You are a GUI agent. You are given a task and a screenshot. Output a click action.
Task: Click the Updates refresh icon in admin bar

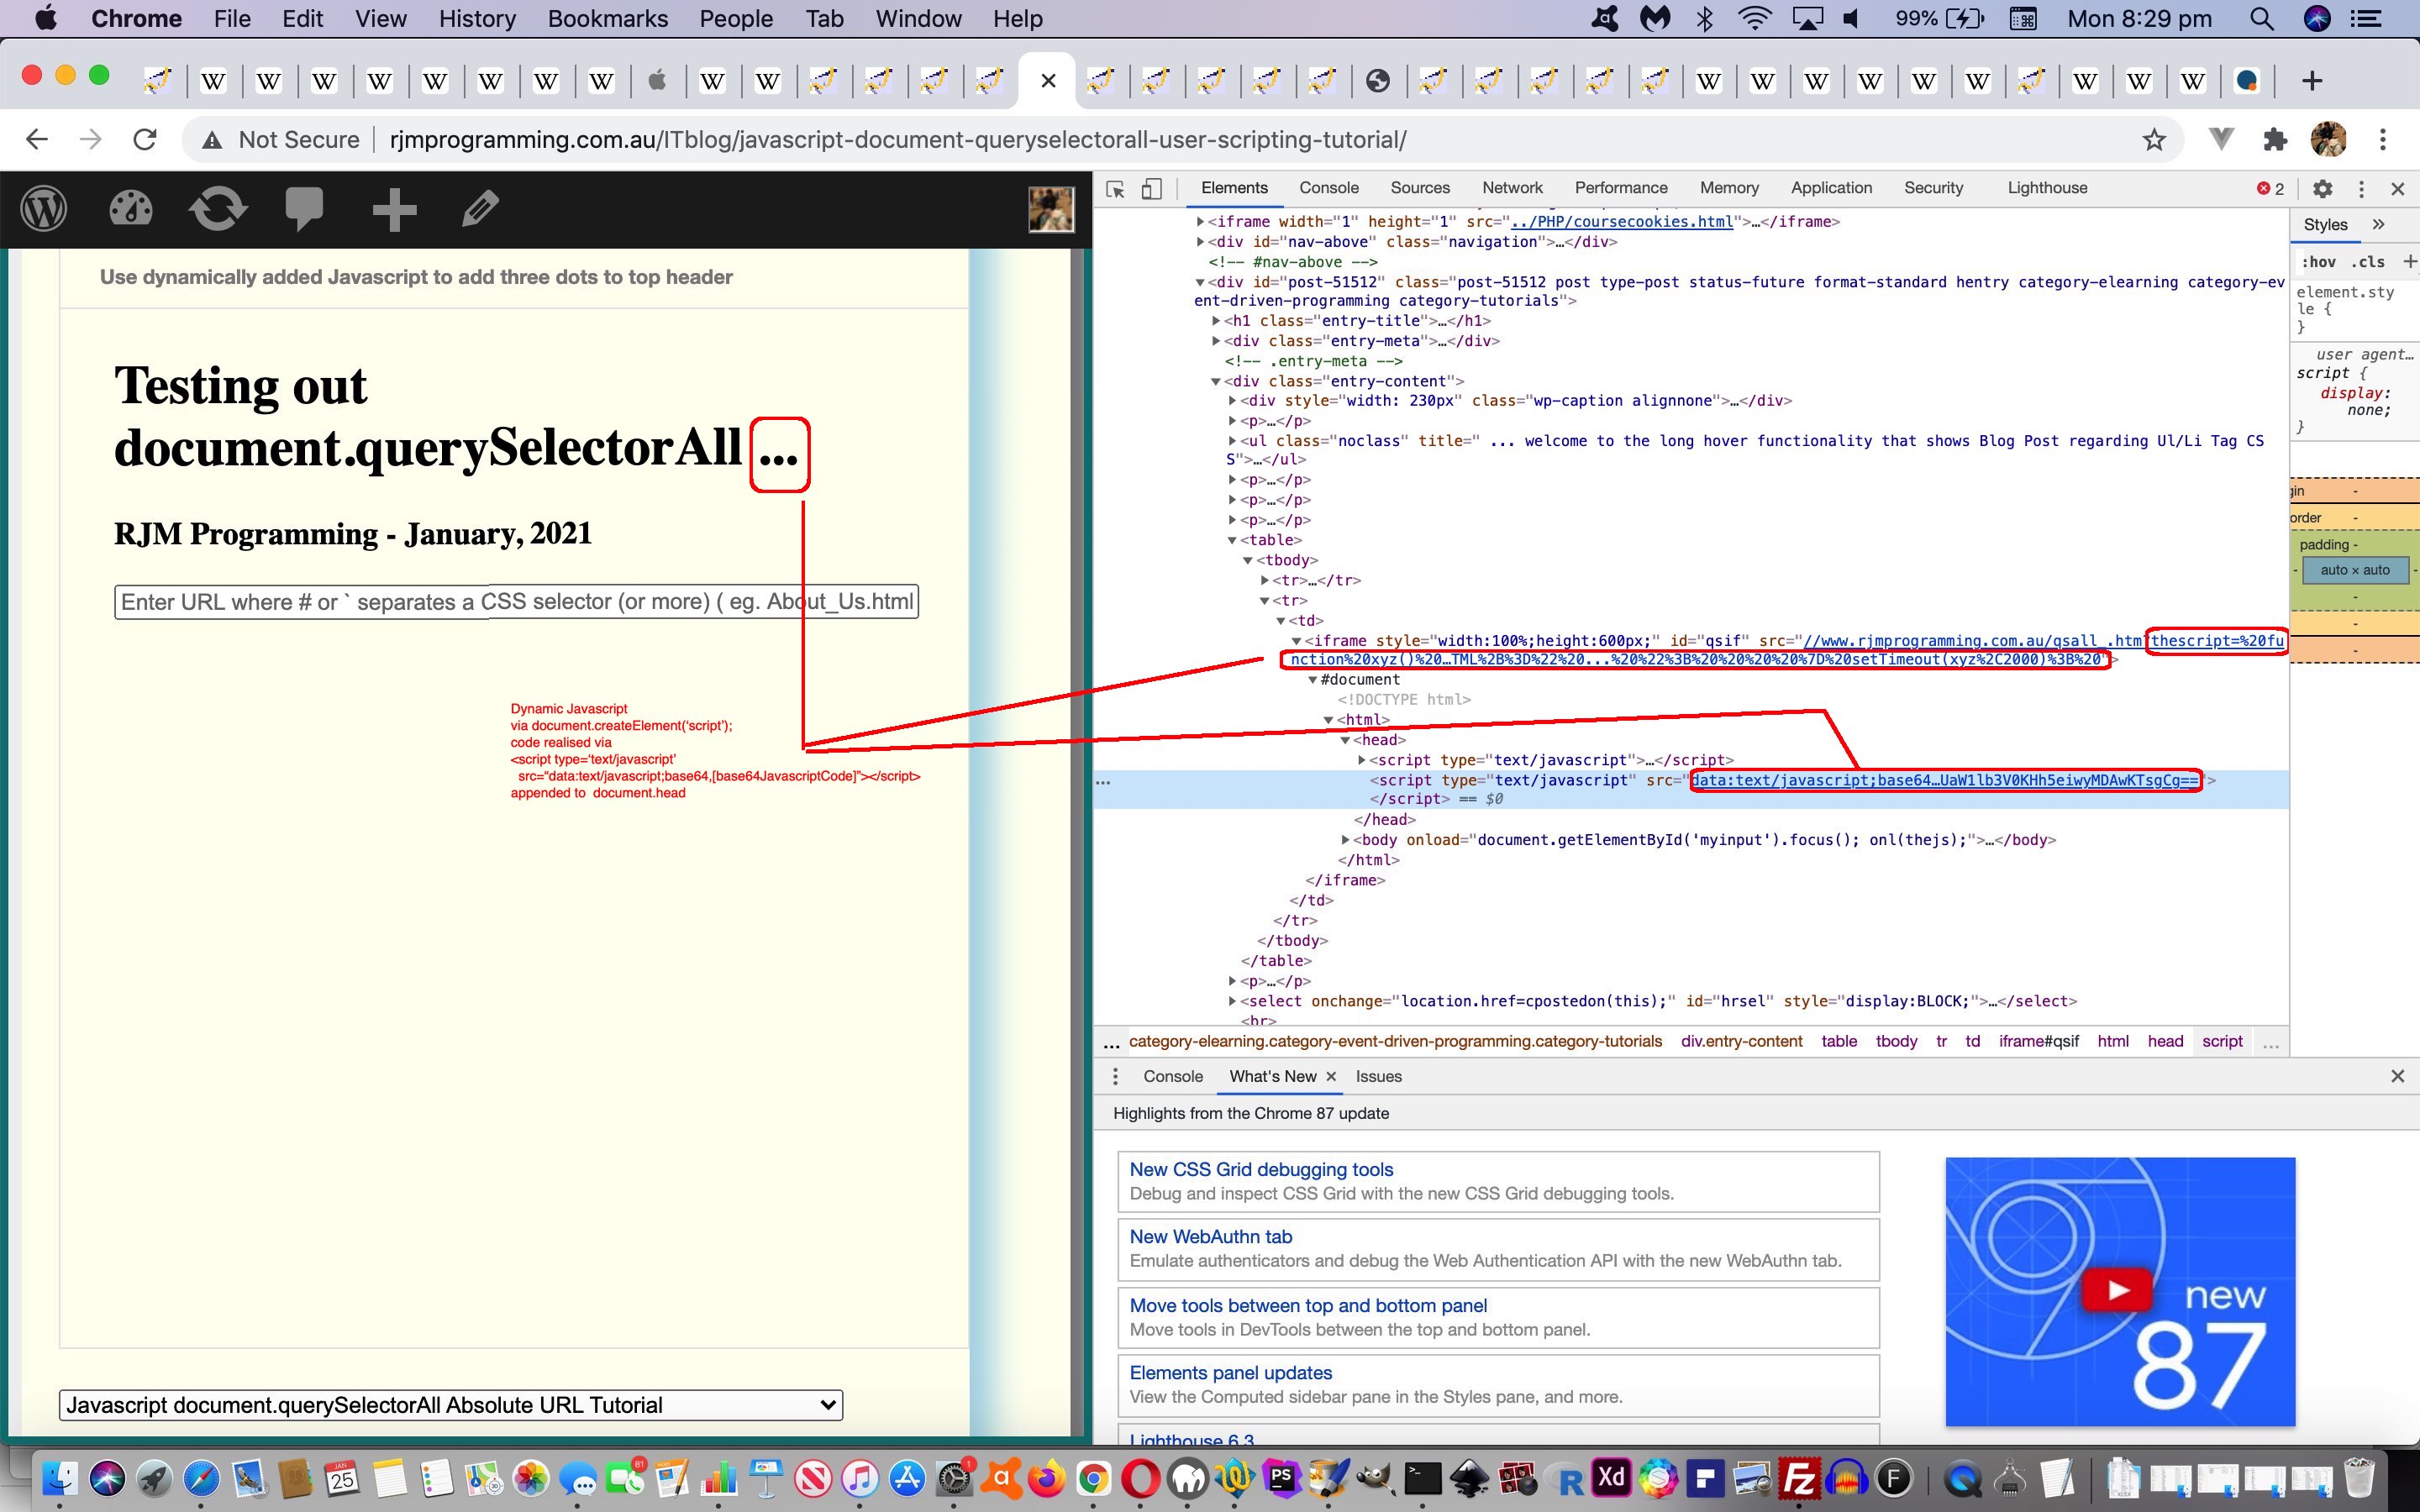[216, 209]
